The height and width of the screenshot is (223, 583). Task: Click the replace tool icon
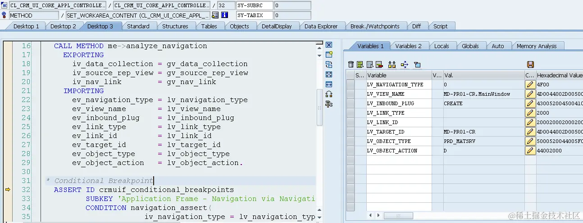click(329, 64)
